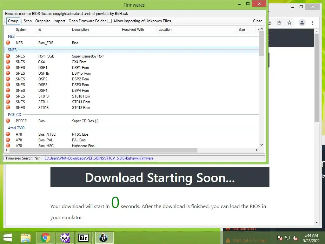Click Close in the Firmwares toolbar
The width and height of the screenshot is (325, 244).
point(257,21)
